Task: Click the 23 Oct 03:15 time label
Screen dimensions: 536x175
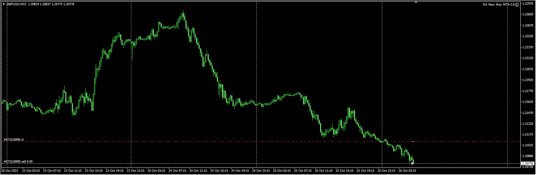Action: [31, 170]
